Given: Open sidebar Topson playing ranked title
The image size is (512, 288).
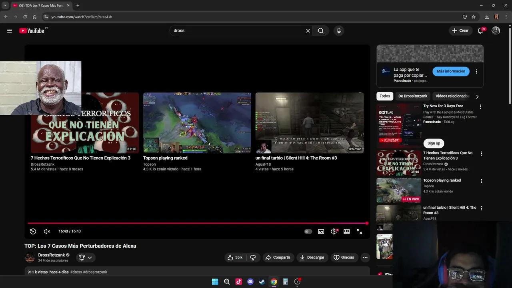Looking at the screenshot, I should point(442,180).
